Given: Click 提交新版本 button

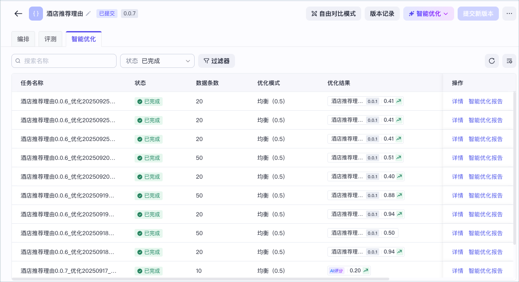Looking at the screenshot, I should (x=478, y=14).
